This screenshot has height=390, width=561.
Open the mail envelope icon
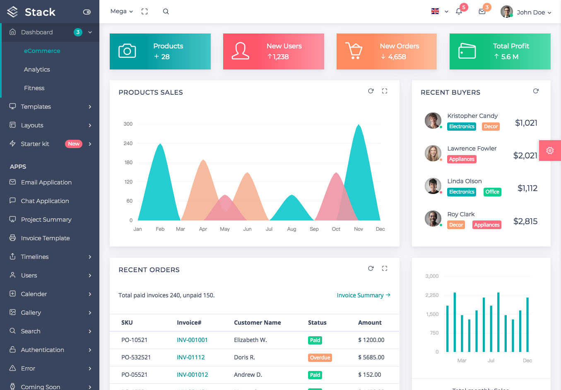(482, 12)
